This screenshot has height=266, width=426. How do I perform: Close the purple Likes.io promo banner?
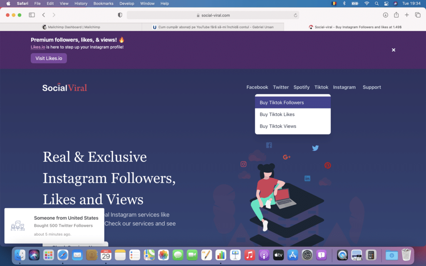coord(394,50)
